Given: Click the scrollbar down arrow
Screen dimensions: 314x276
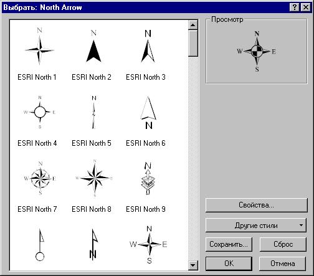Looking at the screenshot, I should [193, 265].
